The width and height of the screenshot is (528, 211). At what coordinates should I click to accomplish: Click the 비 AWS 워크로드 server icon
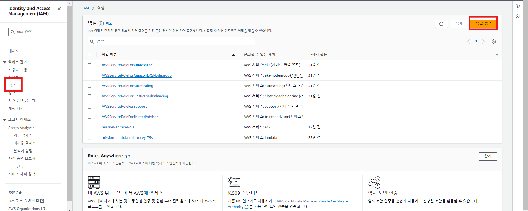(x=94, y=182)
